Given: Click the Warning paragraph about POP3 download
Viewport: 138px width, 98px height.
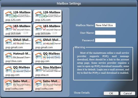Looking at the screenshot, I should click(x=103, y=63).
